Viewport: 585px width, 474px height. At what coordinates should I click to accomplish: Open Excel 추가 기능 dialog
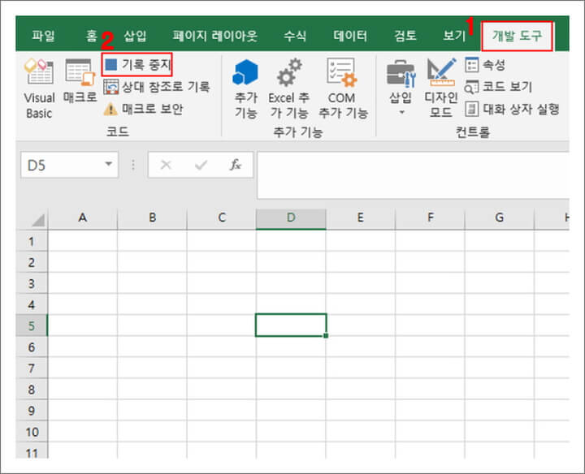coord(288,88)
